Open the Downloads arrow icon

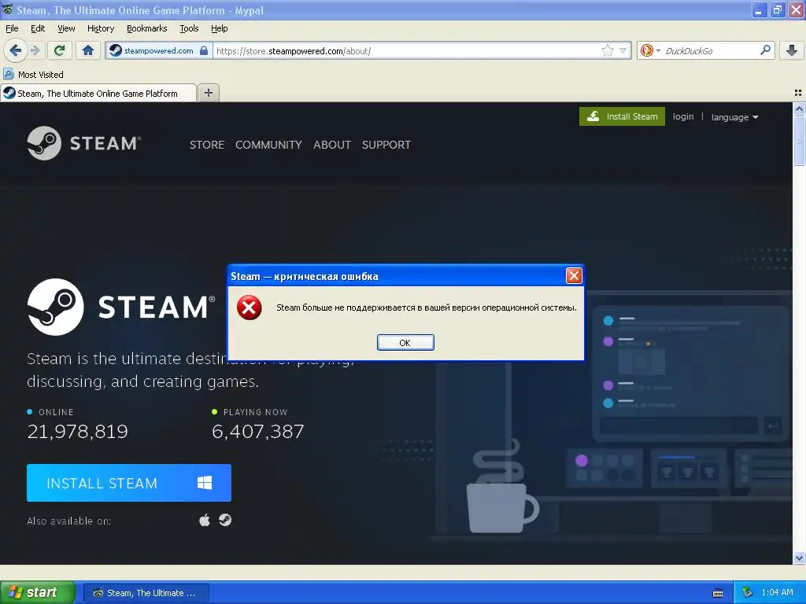(x=792, y=50)
